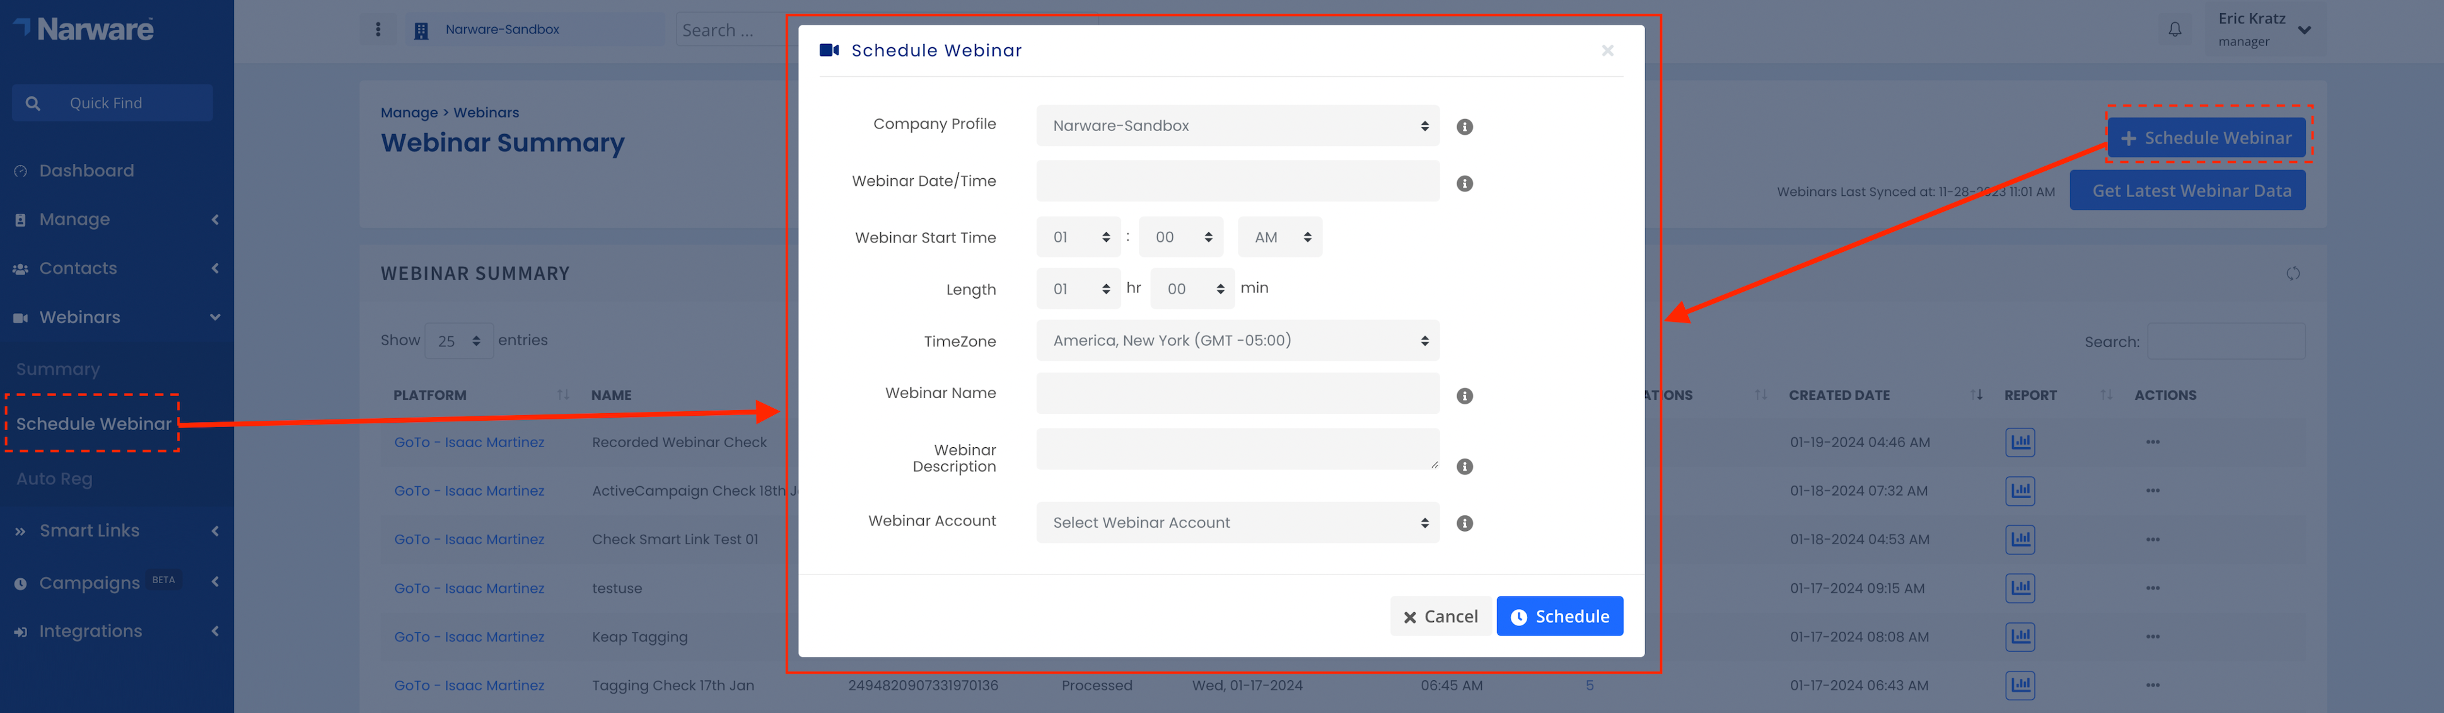Close the Schedule Webinar dialog with X
Viewport: 2444px width, 713px height.
tap(1607, 50)
